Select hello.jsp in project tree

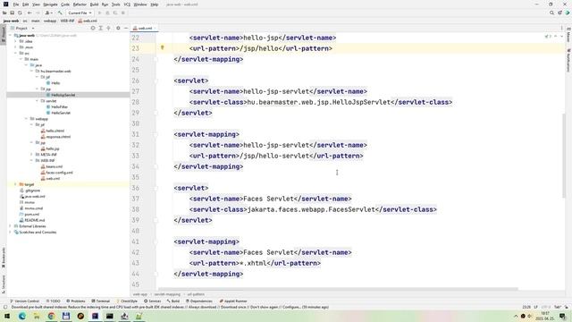pos(53,148)
